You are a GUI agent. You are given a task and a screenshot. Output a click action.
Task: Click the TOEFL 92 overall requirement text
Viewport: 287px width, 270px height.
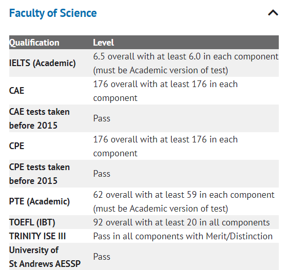pos(181,222)
